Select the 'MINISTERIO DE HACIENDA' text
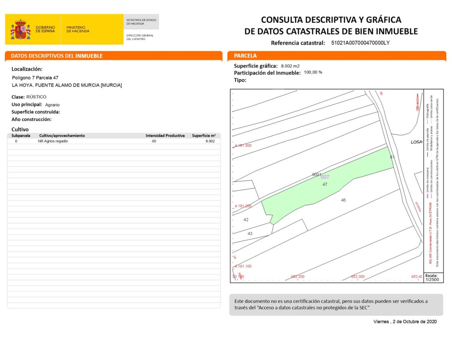This screenshot has width=452, height=339. click(78, 29)
